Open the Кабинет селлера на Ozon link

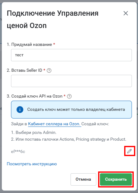click(54, 124)
